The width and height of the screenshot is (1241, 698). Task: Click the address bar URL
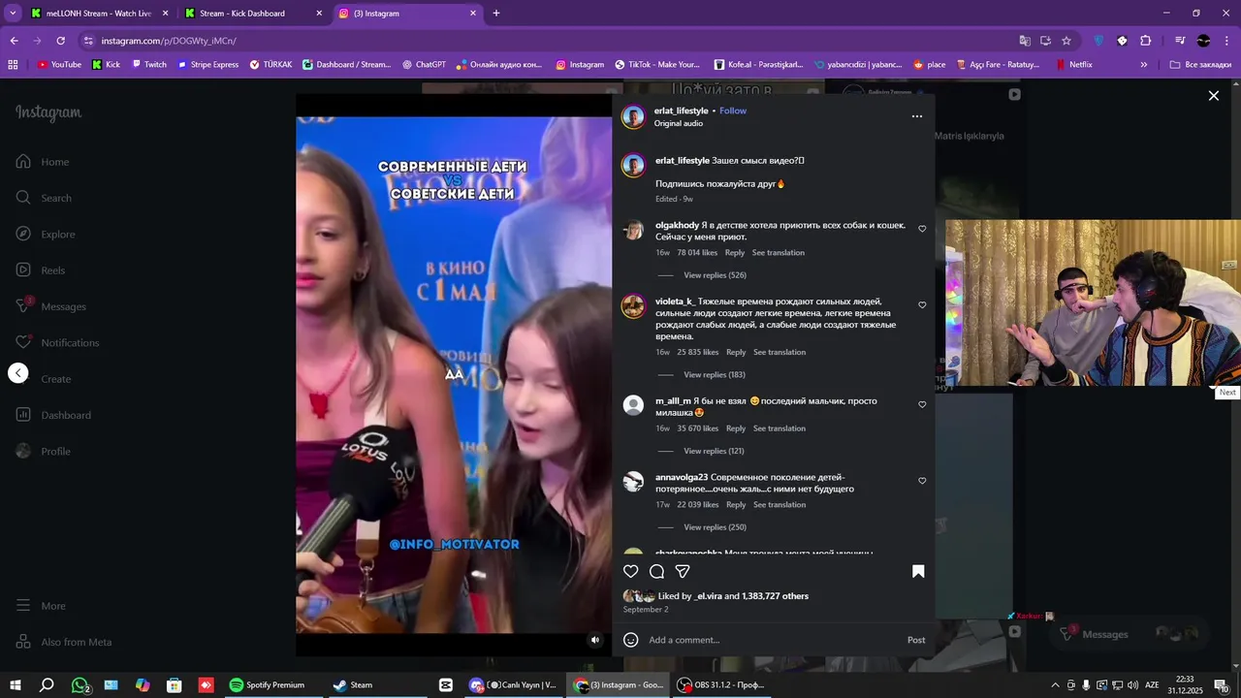(169, 41)
